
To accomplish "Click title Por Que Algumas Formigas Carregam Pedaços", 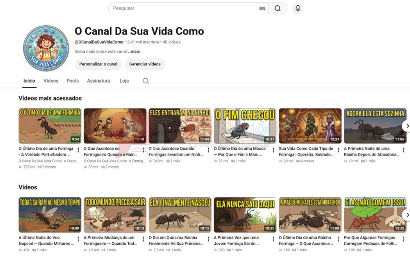I will coord(371,241).
